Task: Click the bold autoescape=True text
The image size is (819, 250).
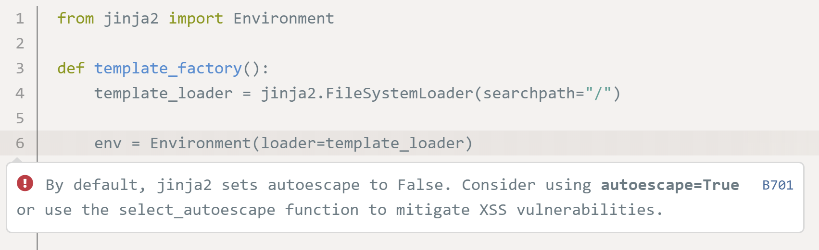Action: (669, 185)
